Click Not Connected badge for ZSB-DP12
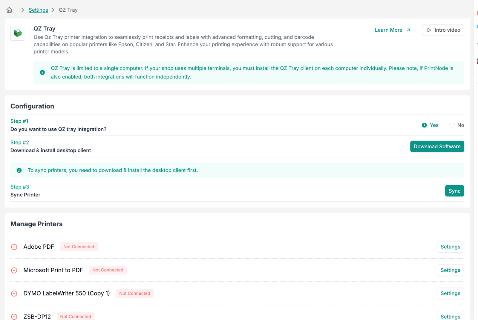 (76, 316)
